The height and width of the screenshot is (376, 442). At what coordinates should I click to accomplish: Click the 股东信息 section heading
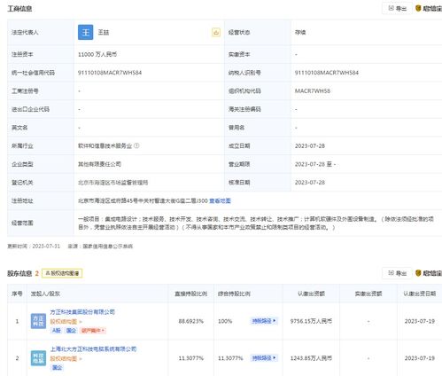pyautogui.click(x=19, y=273)
